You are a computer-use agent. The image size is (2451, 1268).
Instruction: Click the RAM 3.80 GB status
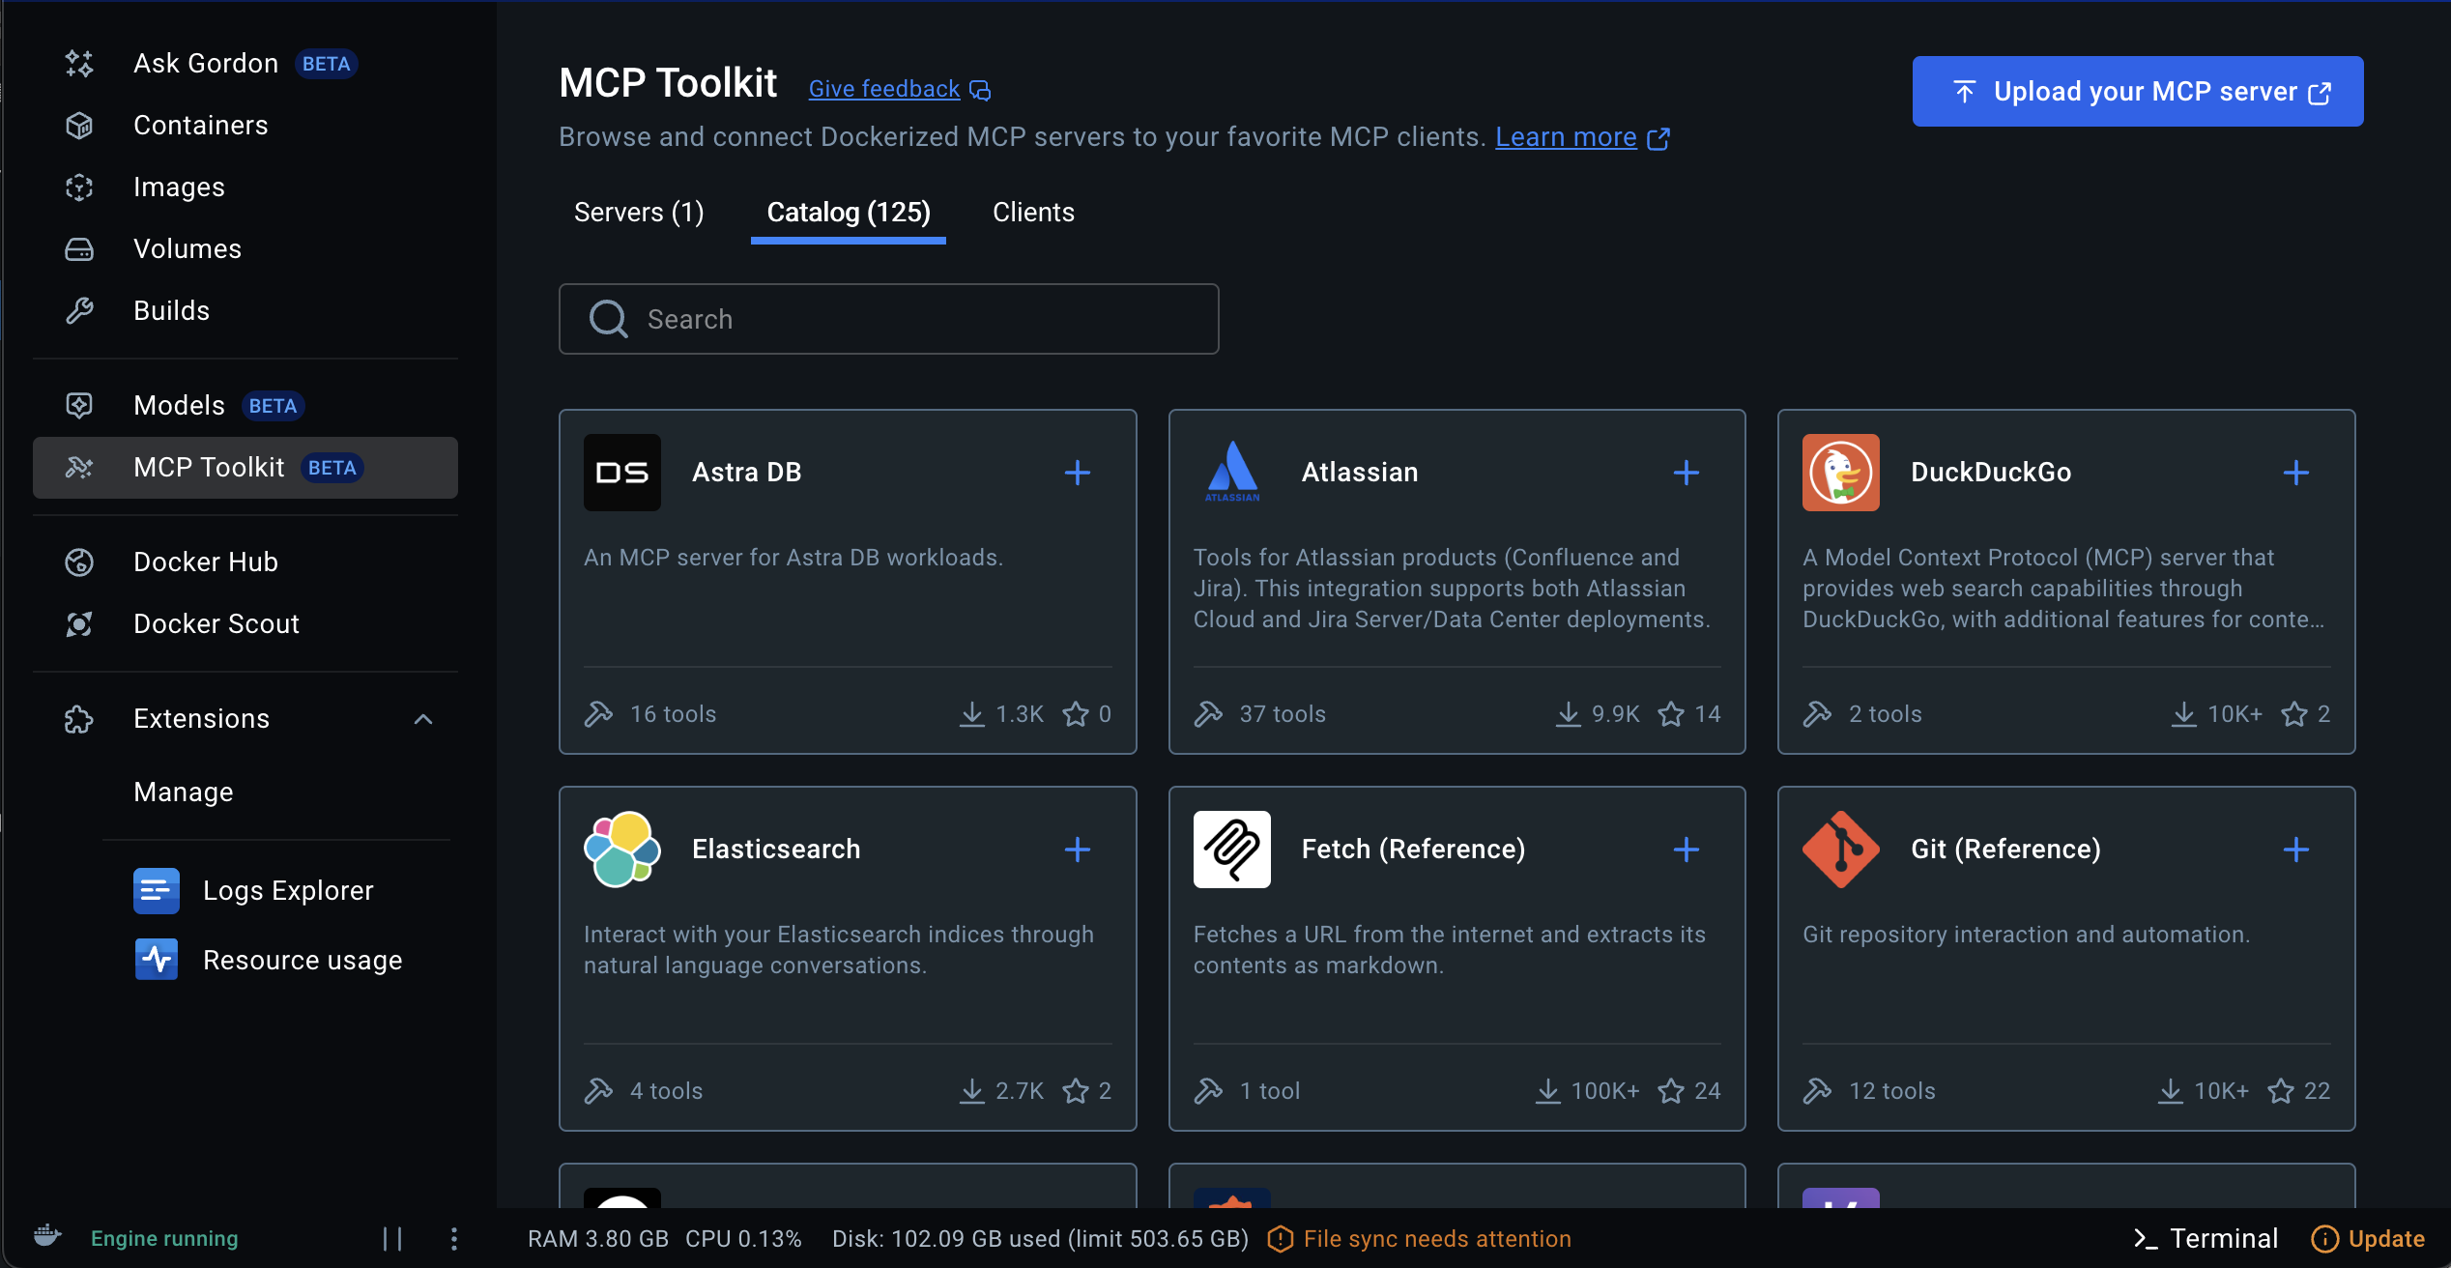pyautogui.click(x=598, y=1239)
